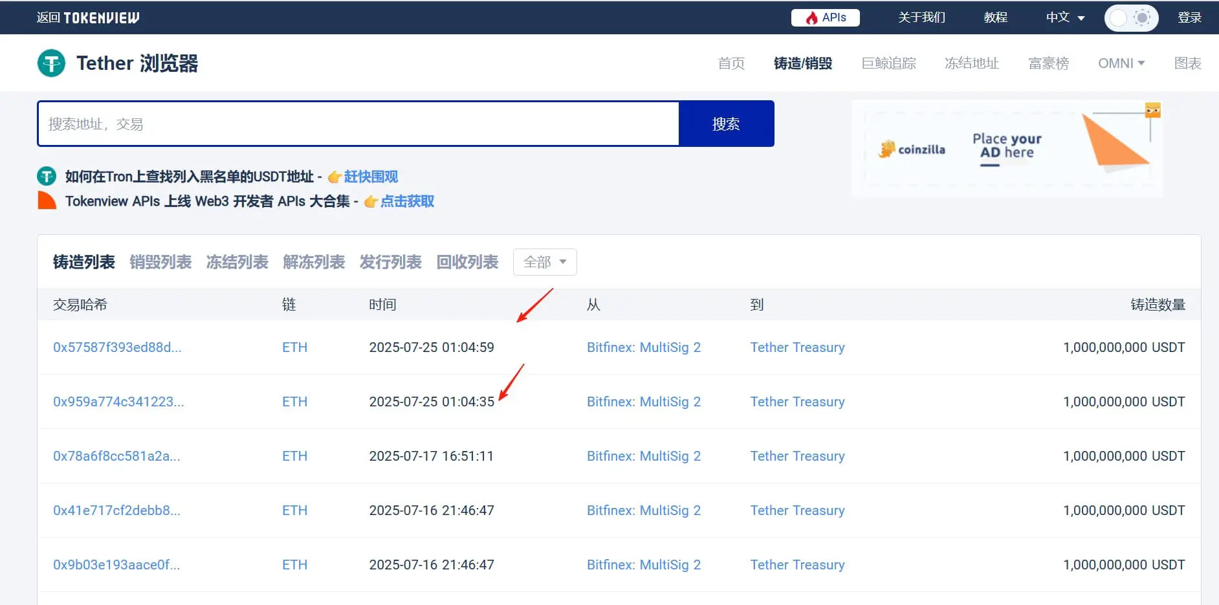This screenshot has height=605, width=1219.
Task: Click the 铸造数量 column header
Action: point(1158,305)
